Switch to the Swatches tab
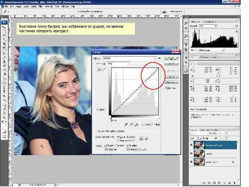This screenshot has height=187, width=249. pos(204,57)
